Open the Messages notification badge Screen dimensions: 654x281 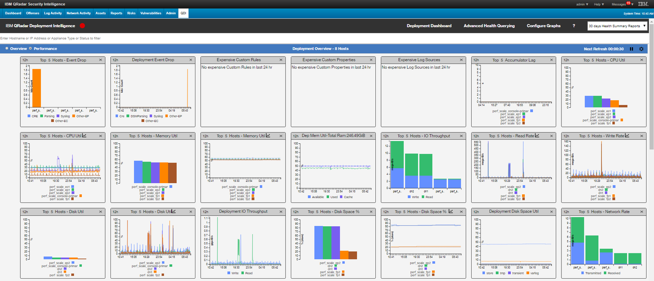(628, 3)
